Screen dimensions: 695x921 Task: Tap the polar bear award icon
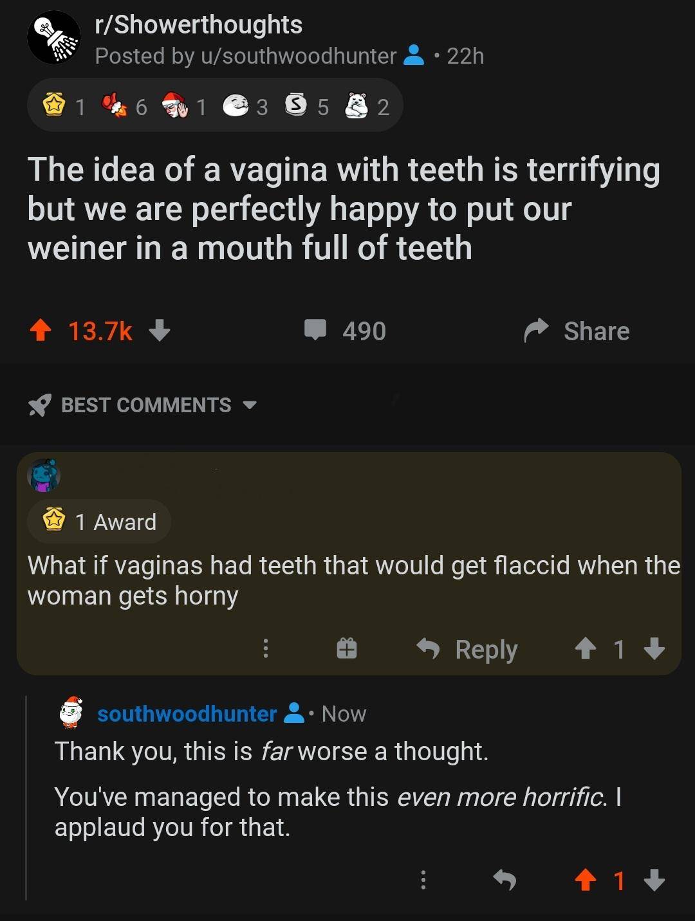(x=356, y=106)
